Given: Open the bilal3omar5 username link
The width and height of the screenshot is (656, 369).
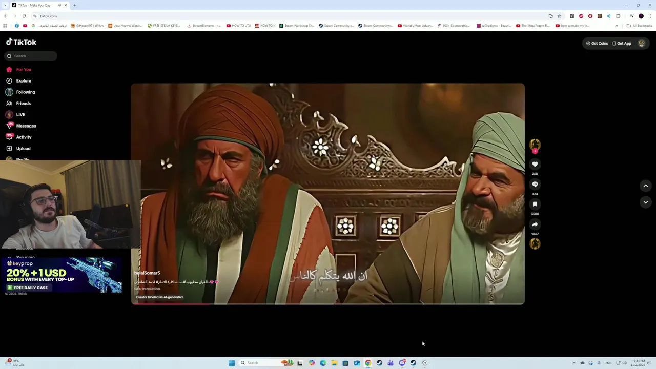Looking at the screenshot, I should [x=147, y=273].
